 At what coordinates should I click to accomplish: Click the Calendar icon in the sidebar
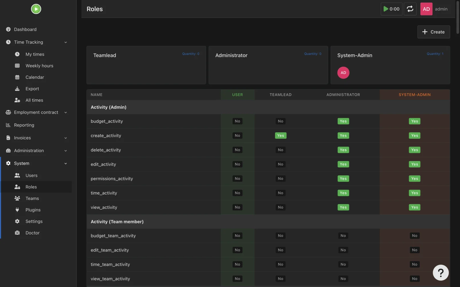click(17, 77)
